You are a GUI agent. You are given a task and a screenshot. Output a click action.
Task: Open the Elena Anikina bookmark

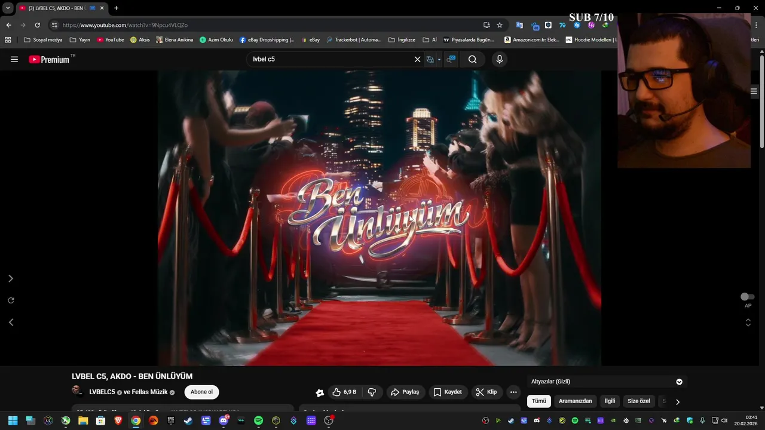[175, 40]
